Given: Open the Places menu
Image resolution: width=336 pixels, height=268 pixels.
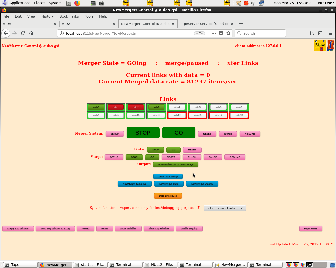Looking at the screenshot, I should 40,3.
